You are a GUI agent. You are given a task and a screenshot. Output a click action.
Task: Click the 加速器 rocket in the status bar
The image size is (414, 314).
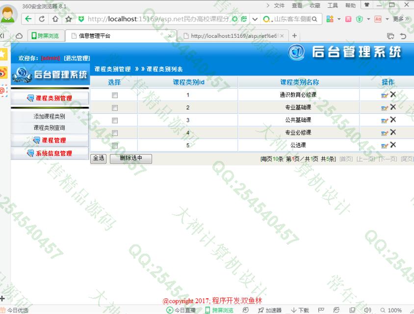click(270, 310)
